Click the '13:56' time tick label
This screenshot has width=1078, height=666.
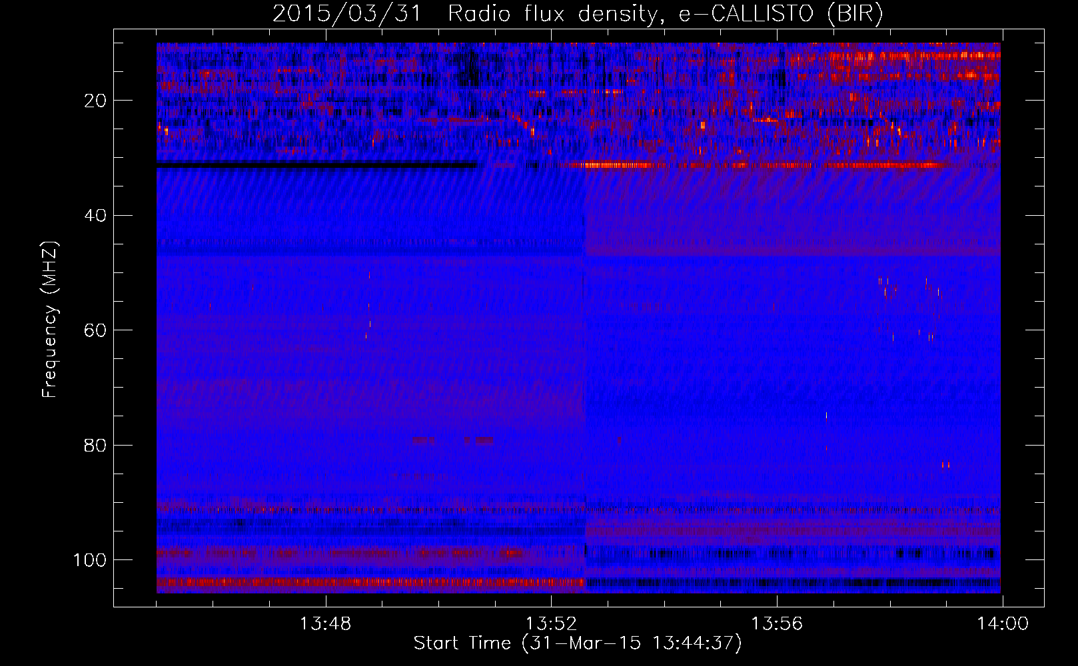[x=777, y=624]
